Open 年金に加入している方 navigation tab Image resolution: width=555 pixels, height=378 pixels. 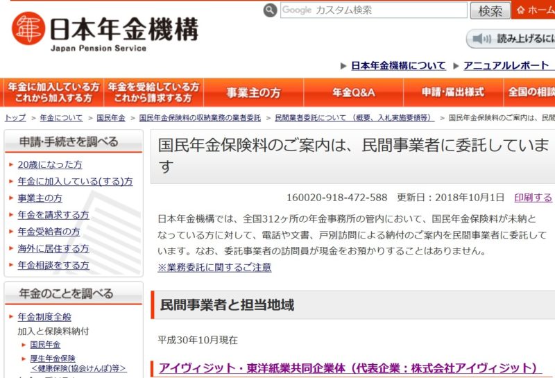pos(53,92)
